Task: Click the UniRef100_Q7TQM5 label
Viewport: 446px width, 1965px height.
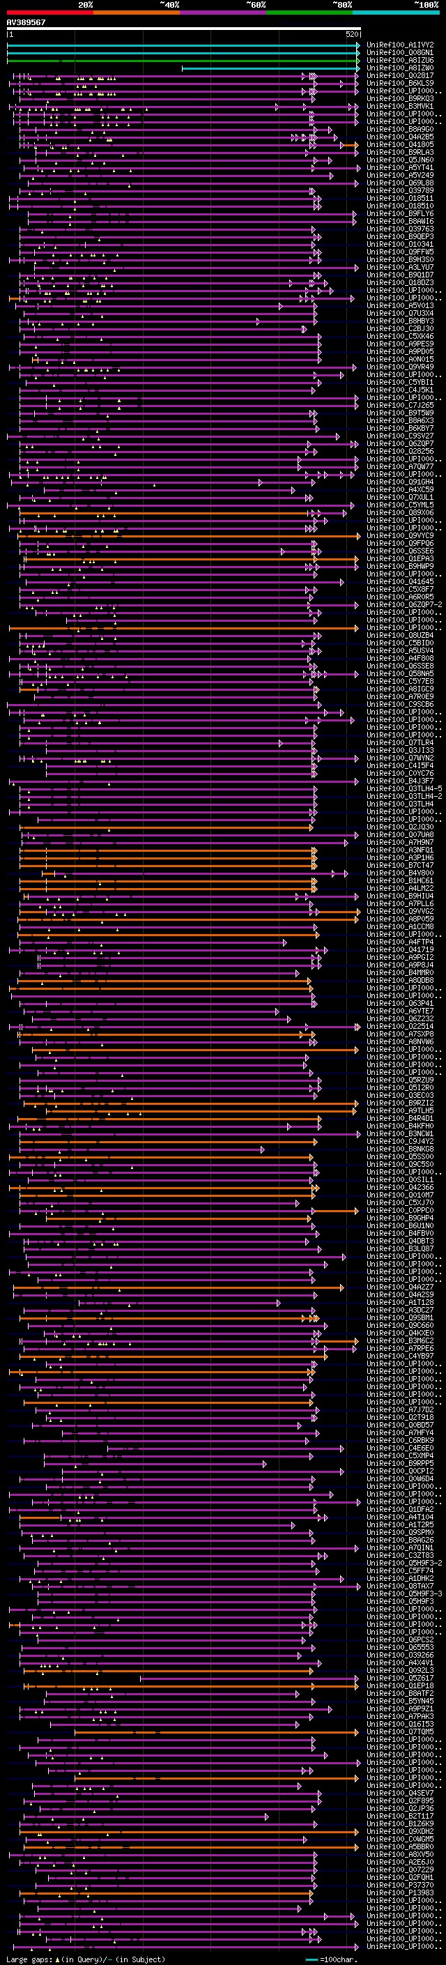Action: pos(400,1731)
